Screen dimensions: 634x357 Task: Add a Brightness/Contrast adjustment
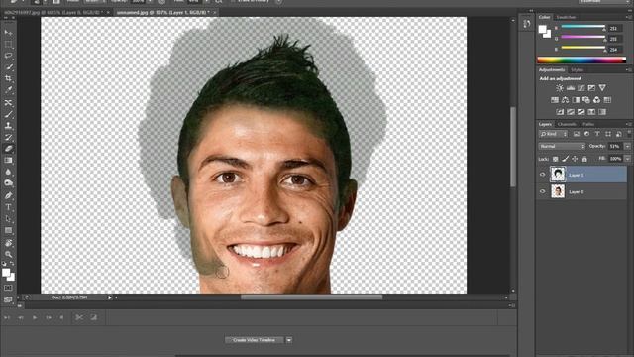tap(560, 88)
